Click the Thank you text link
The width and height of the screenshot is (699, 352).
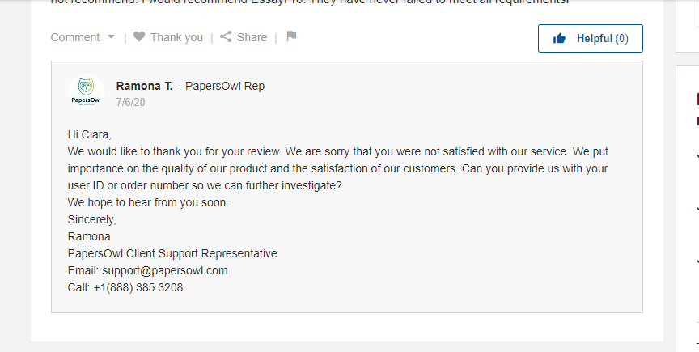tap(176, 37)
